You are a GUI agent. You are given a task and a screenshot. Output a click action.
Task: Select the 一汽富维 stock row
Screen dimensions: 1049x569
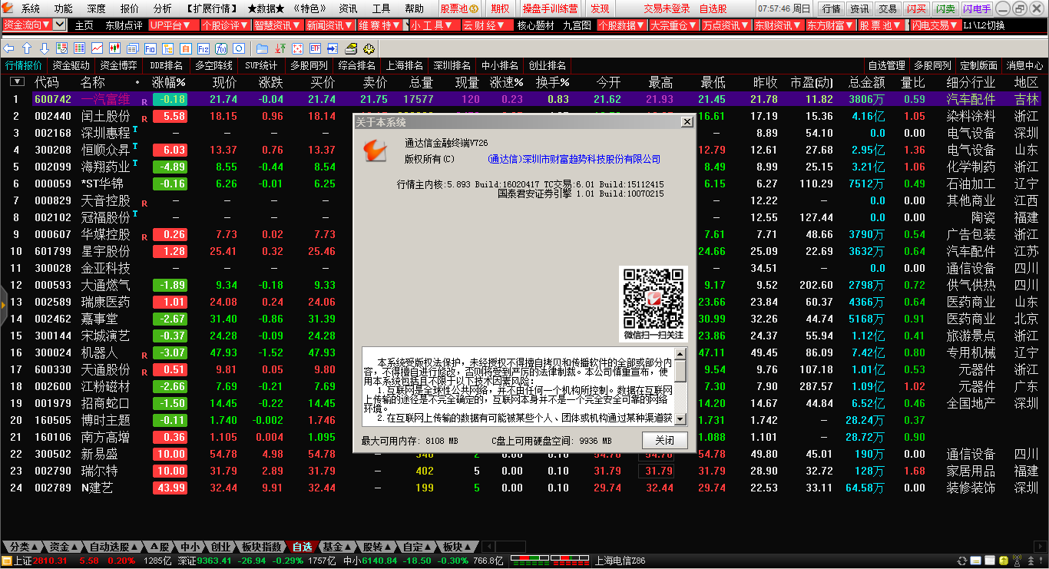(x=524, y=99)
